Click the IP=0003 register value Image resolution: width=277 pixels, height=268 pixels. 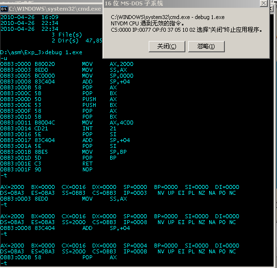click(x=135, y=193)
